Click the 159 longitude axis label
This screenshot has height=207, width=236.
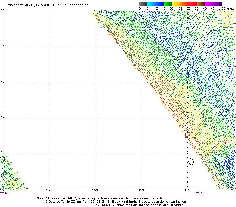[141, 190]
